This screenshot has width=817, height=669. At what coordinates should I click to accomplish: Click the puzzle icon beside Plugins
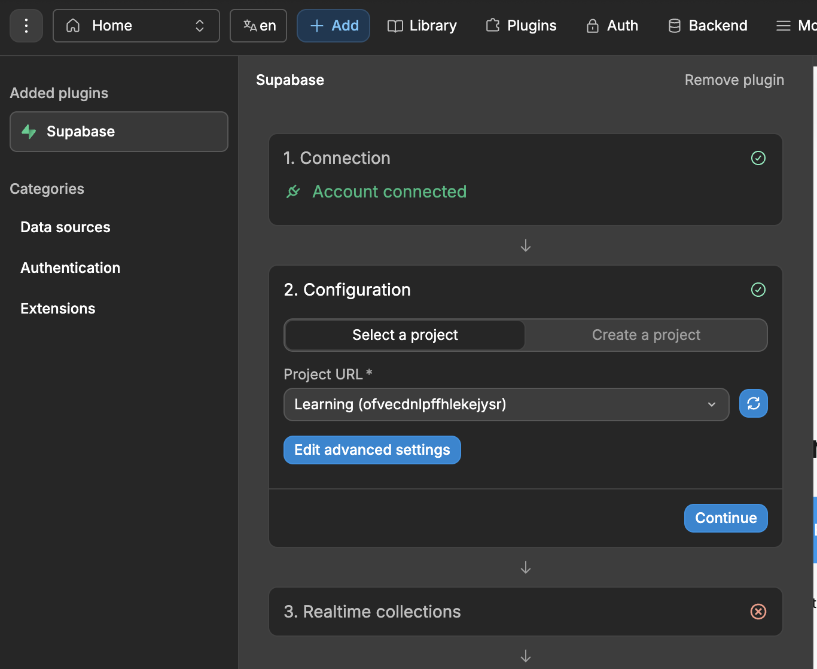click(493, 25)
